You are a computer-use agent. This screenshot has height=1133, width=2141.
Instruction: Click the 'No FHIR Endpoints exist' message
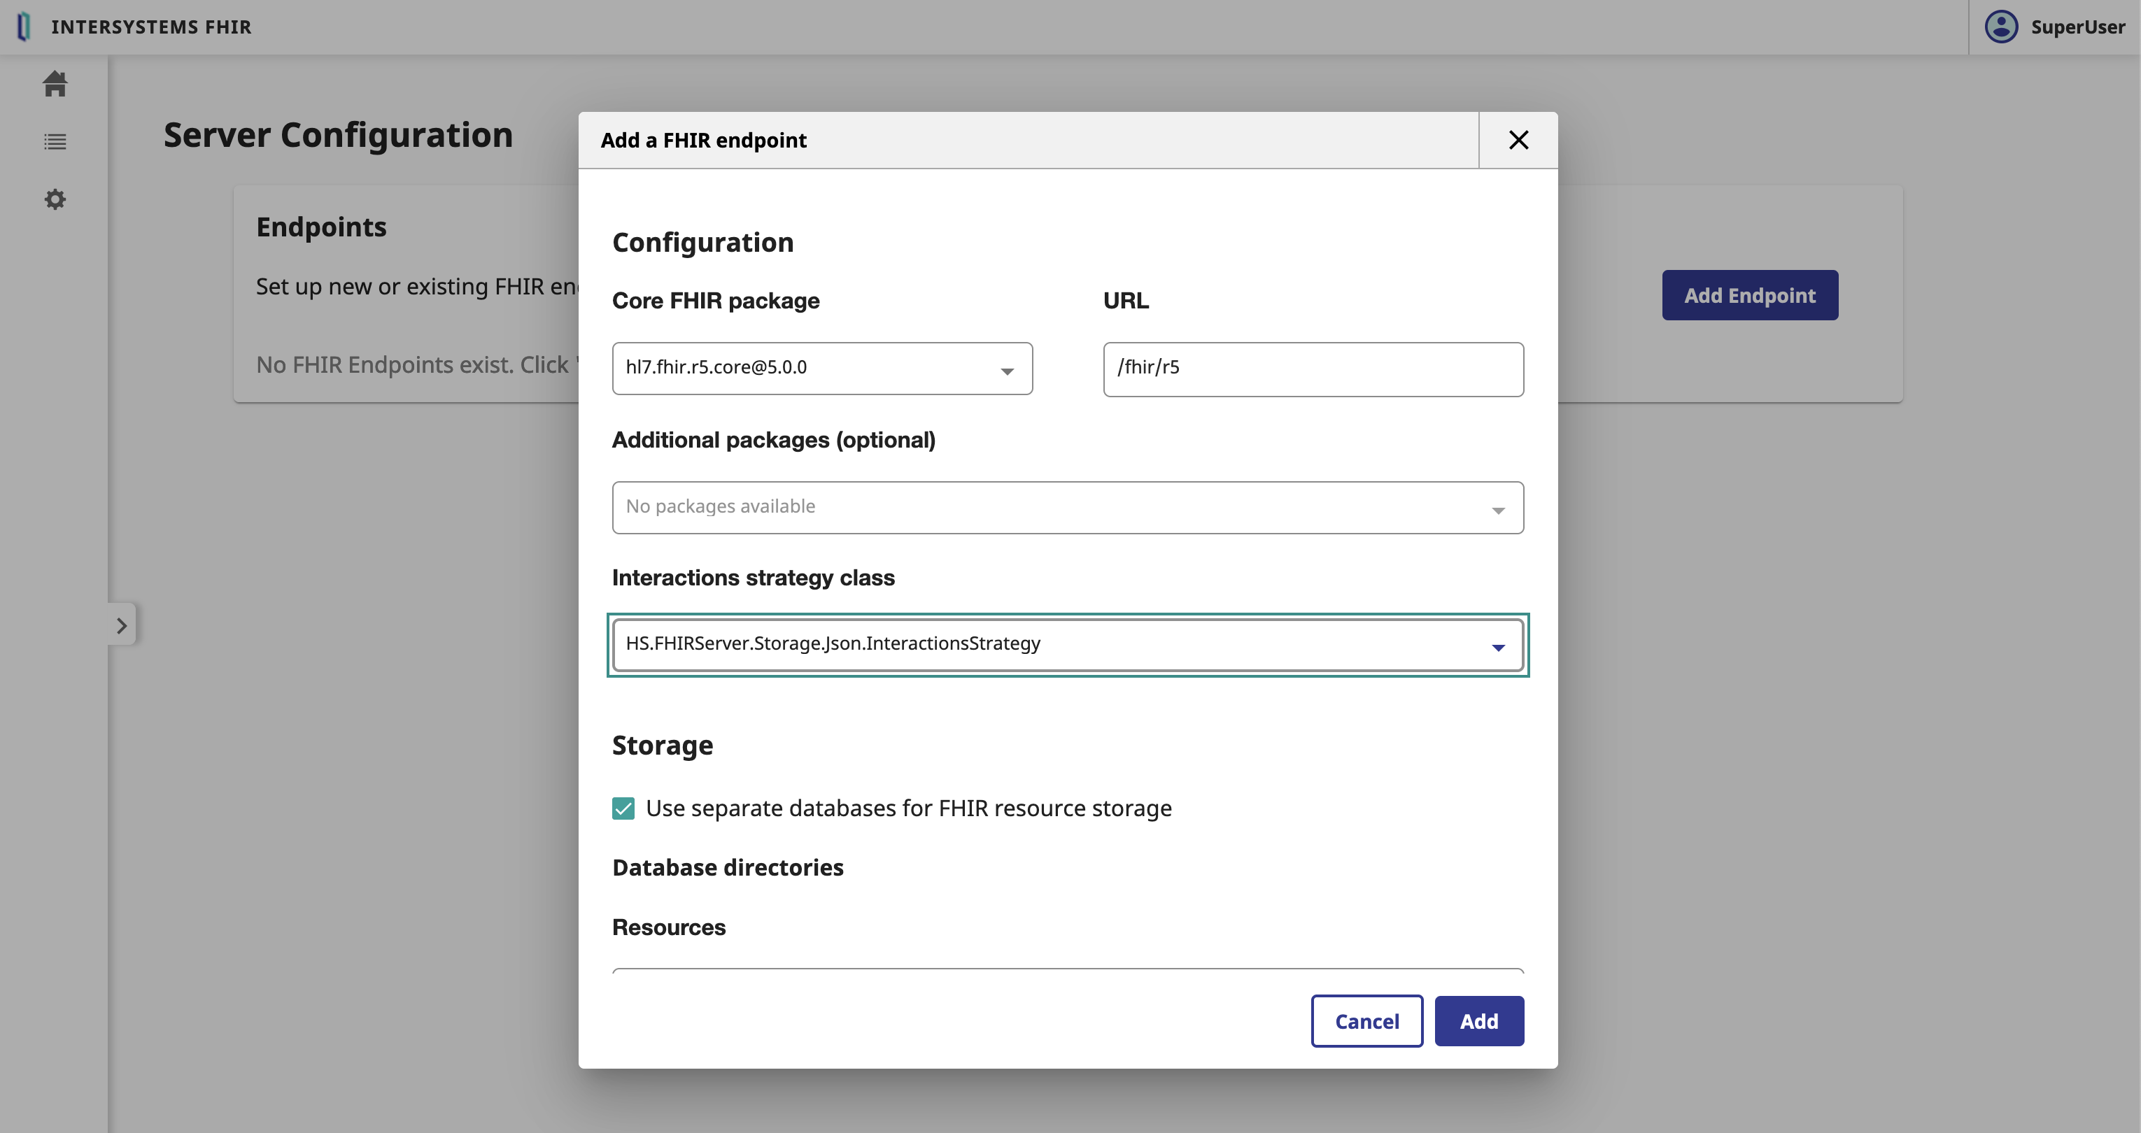click(417, 364)
